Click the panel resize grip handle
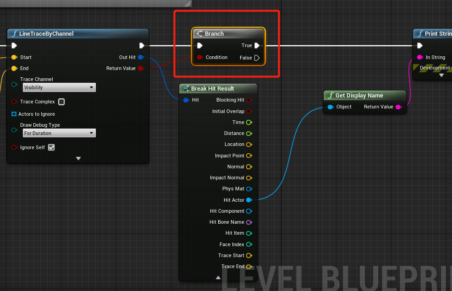 (188, 4)
